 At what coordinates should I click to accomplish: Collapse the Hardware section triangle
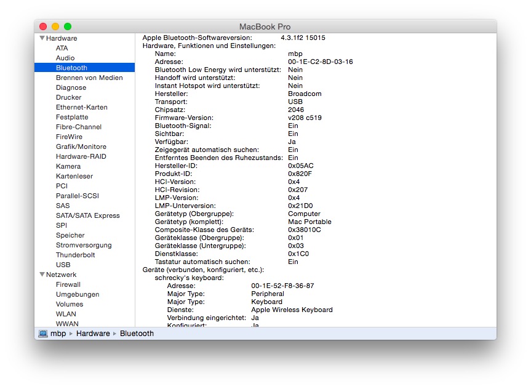point(42,38)
